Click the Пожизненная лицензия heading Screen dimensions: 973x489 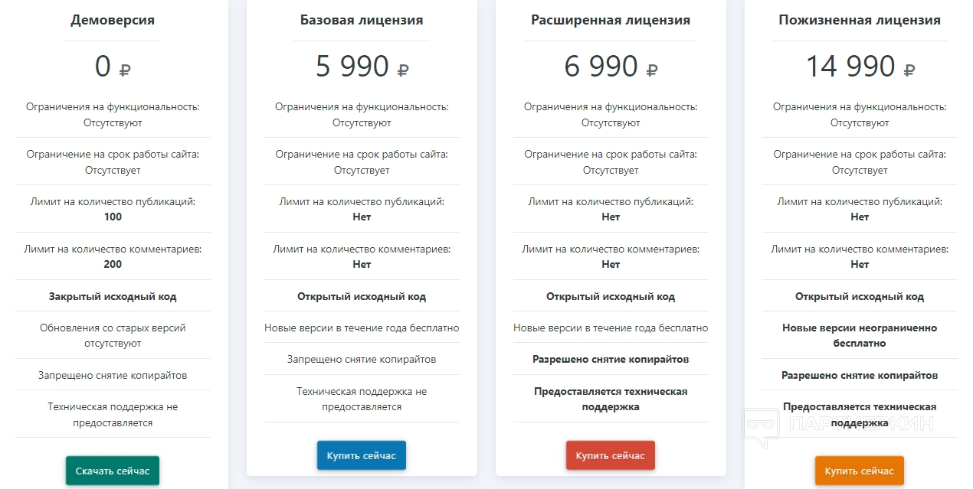(x=860, y=20)
